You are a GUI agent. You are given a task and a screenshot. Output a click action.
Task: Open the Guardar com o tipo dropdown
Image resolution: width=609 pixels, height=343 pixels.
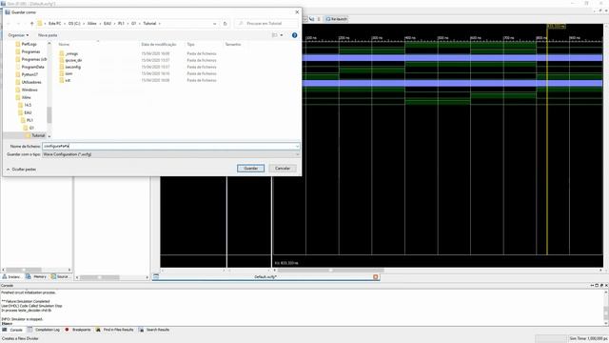tap(171, 154)
